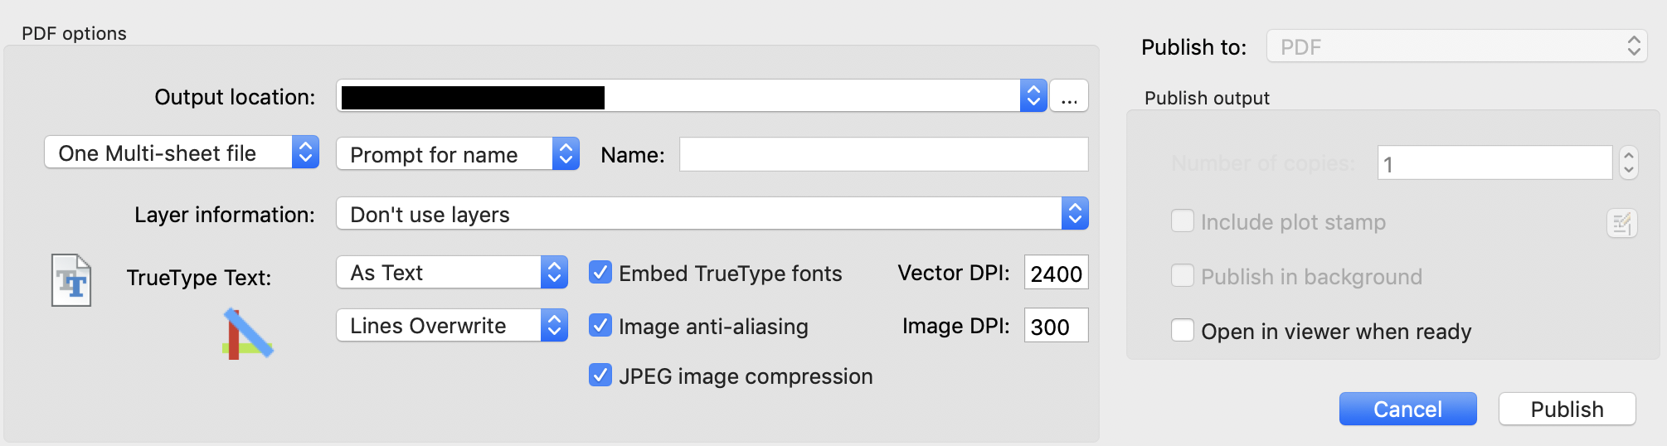Screen dimensions: 1667x446
Task: Click the browse ellipsis button for output location
Action: click(x=1069, y=96)
